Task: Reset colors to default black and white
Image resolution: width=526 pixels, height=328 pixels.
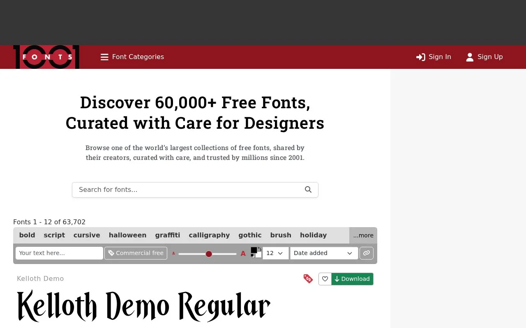Action: [253, 256]
